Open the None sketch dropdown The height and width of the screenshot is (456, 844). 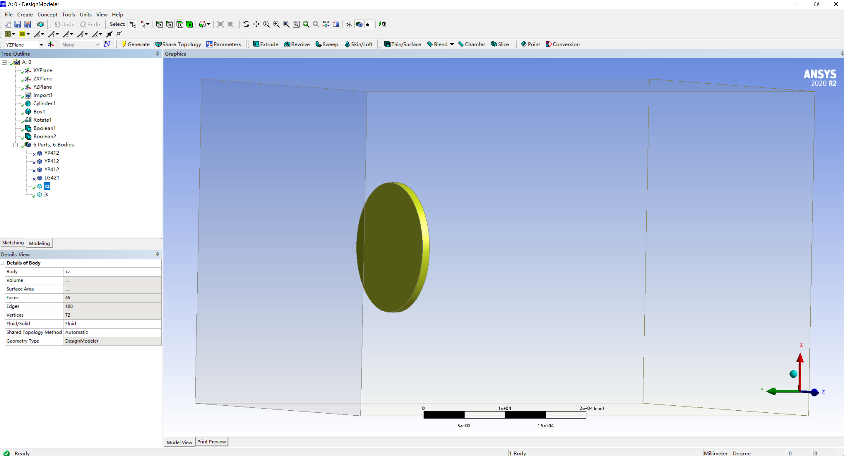pos(97,45)
